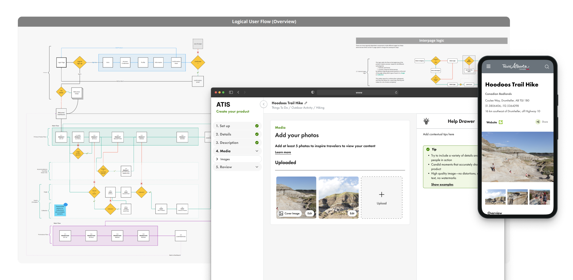
Task: Expand the Images sub-item arrow
Action: coord(217,159)
